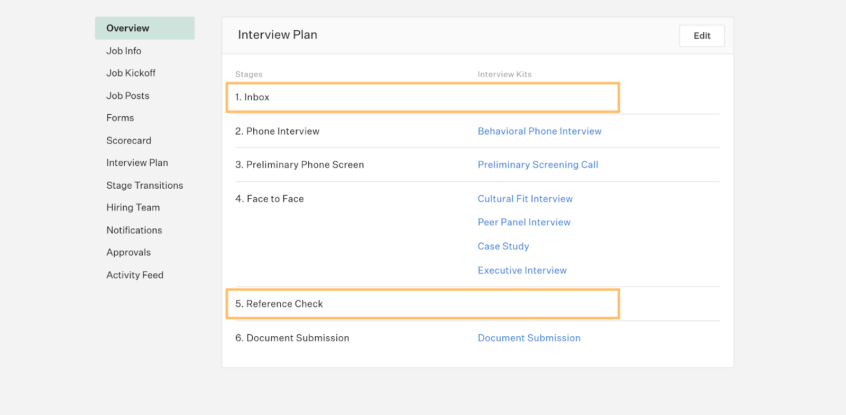View the Hiring Team page
This screenshot has width=846, height=415.
133,208
